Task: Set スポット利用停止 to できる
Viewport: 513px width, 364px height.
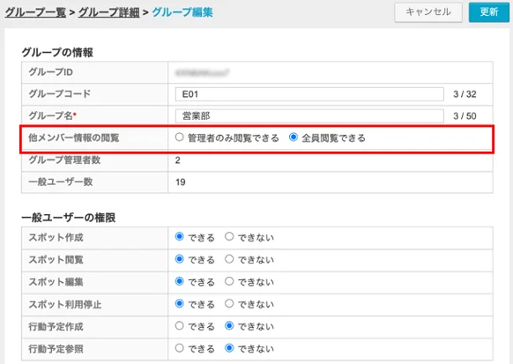Action: pyautogui.click(x=179, y=303)
